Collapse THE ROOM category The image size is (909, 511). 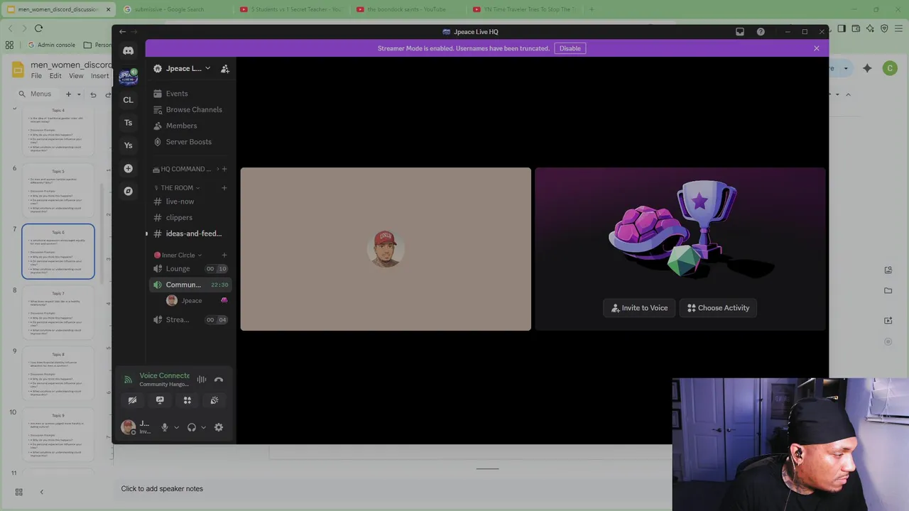click(x=197, y=188)
